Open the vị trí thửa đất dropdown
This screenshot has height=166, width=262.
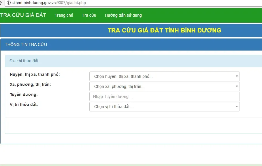pos(165,107)
